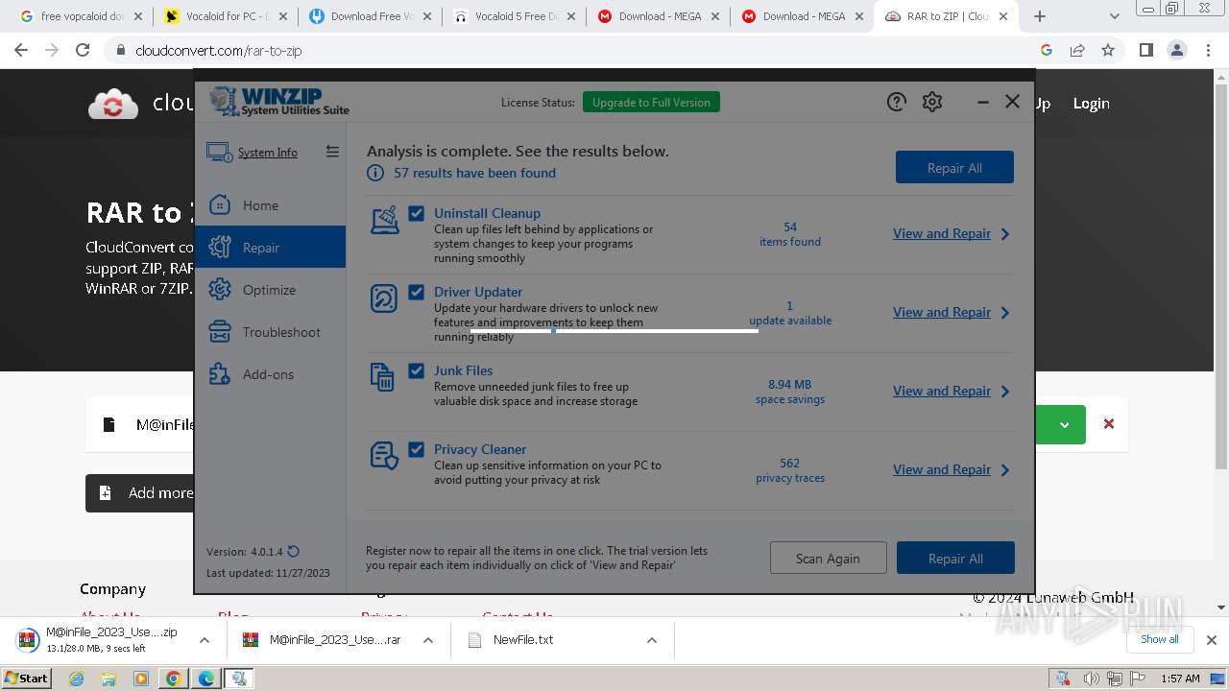The image size is (1229, 691).
Task: Click View and Repair for Junk Files
Action: coord(942,391)
